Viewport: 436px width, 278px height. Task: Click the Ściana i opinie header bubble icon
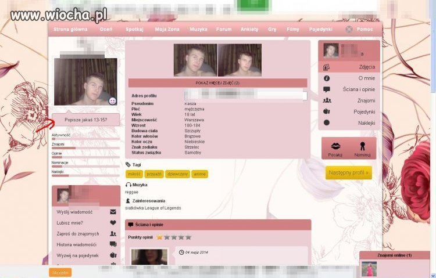131,225
